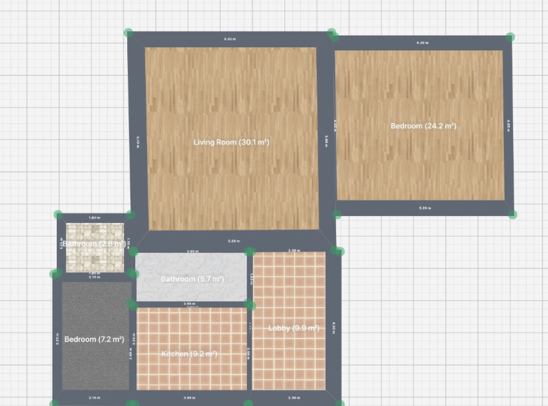This screenshot has height=406, width=548.
Task: Click the Bedroom (7.2 m²) label
Action: (x=94, y=339)
